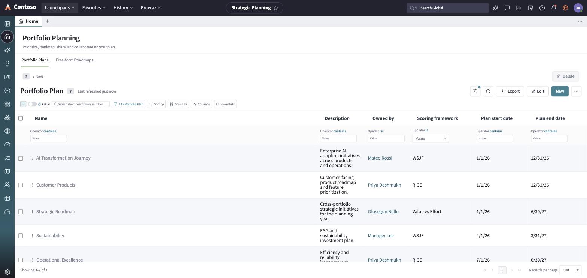Open the Records per page dropdown

[x=570, y=270]
